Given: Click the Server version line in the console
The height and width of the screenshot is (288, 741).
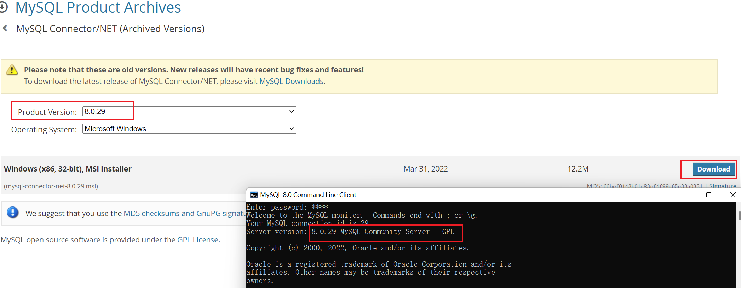Looking at the screenshot, I should [350, 232].
